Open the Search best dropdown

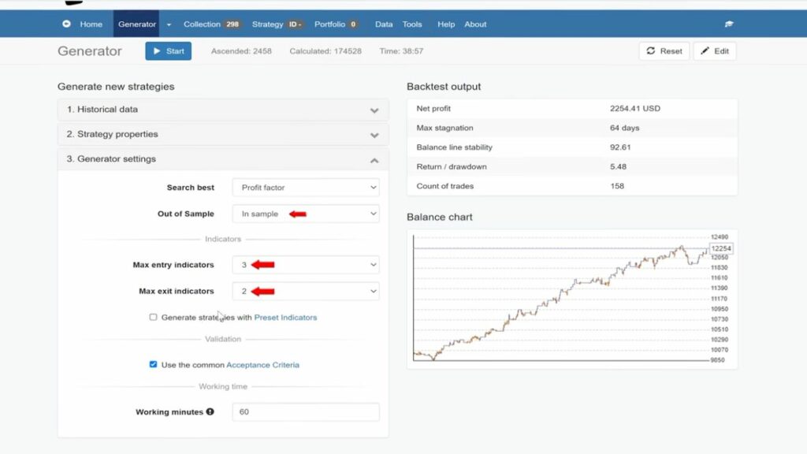pos(305,188)
